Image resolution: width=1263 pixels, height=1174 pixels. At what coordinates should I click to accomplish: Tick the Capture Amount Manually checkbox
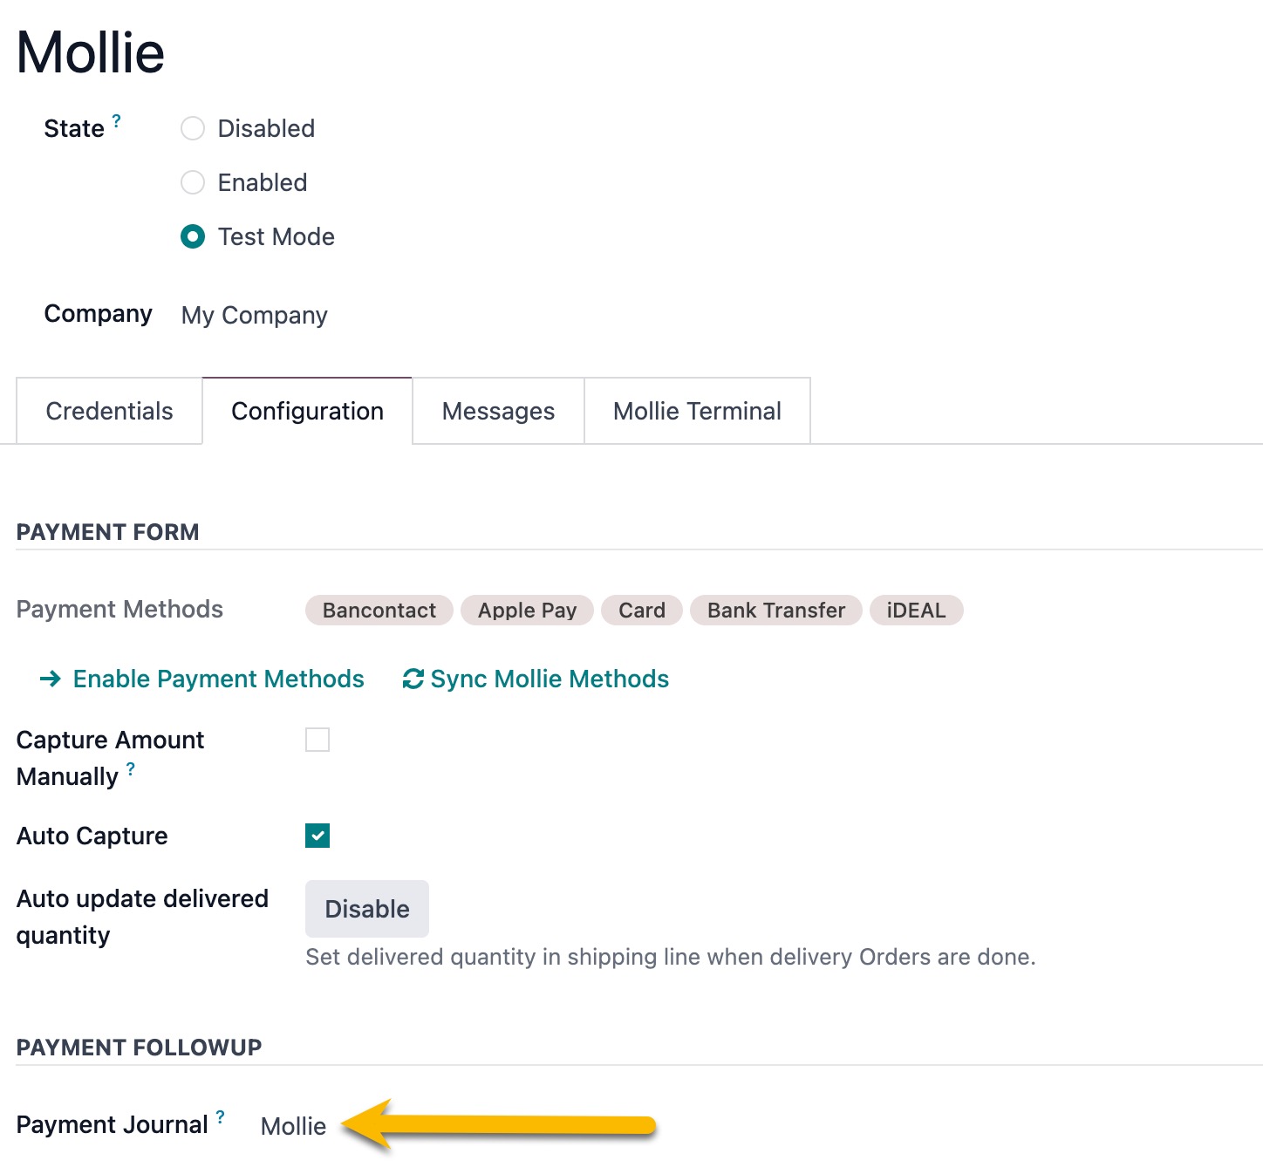[x=317, y=740]
